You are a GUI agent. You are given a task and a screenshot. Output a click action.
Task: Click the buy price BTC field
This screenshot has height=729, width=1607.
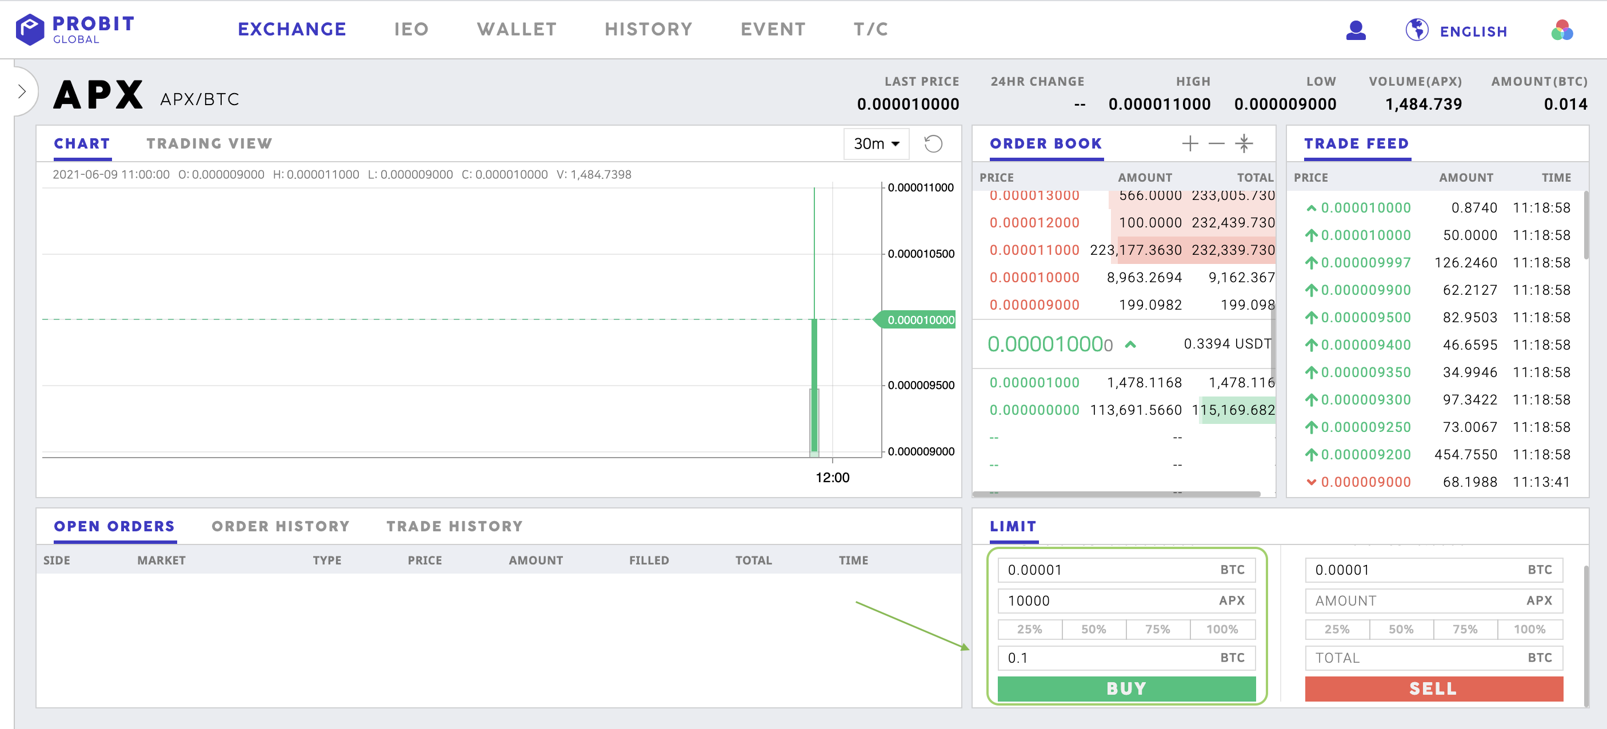(x=1126, y=570)
